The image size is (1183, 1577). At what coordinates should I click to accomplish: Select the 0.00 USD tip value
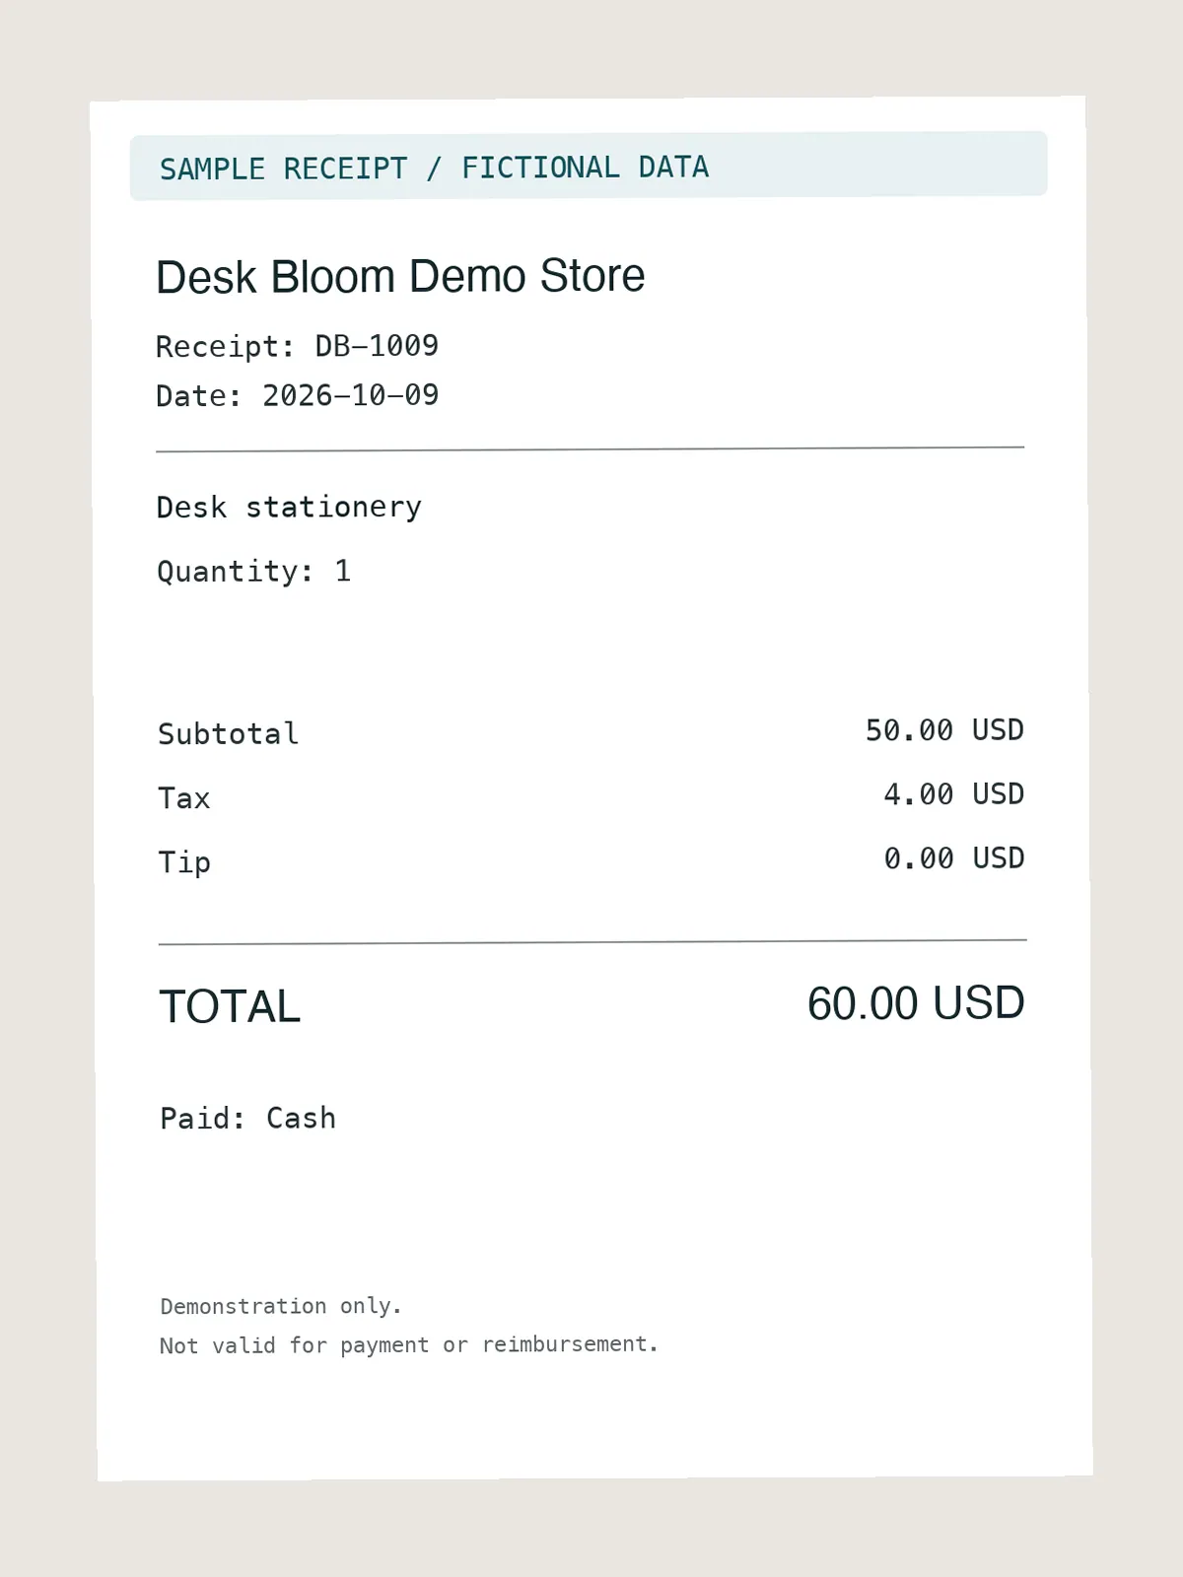pyautogui.click(x=953, y=858)
